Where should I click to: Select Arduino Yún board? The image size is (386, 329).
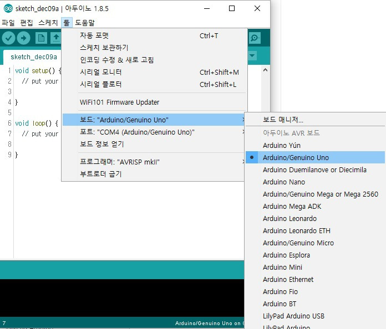pyautogui.click(x=315, y=145)
